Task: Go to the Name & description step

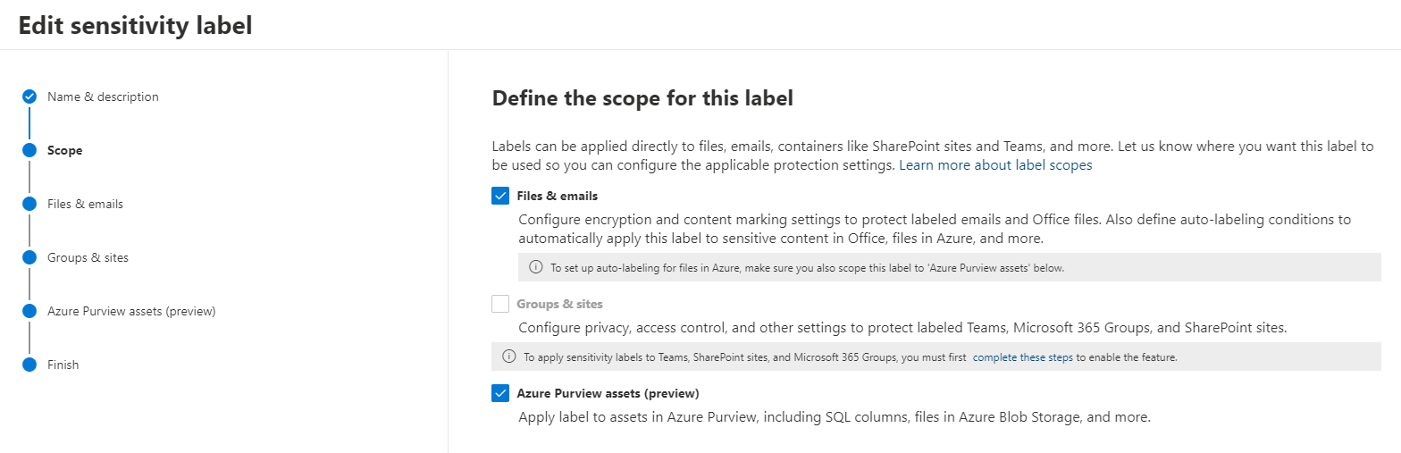Action: [x=103, y=96]
